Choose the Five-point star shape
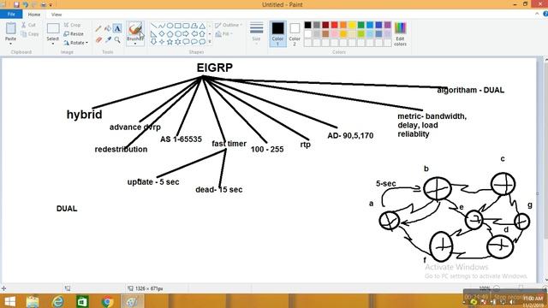Screen dimensions: 548x308 click(170, 42)
